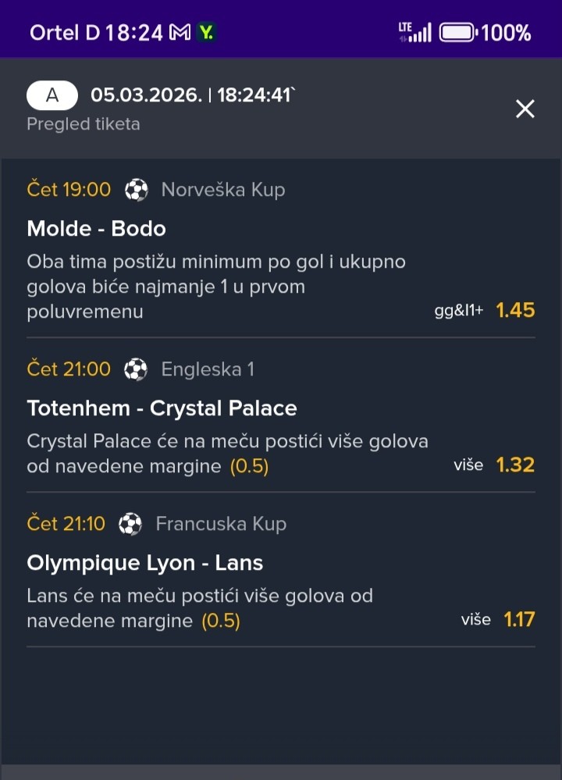
Task: Tap the Čet 21:00 match time
Action: point(69,369)
